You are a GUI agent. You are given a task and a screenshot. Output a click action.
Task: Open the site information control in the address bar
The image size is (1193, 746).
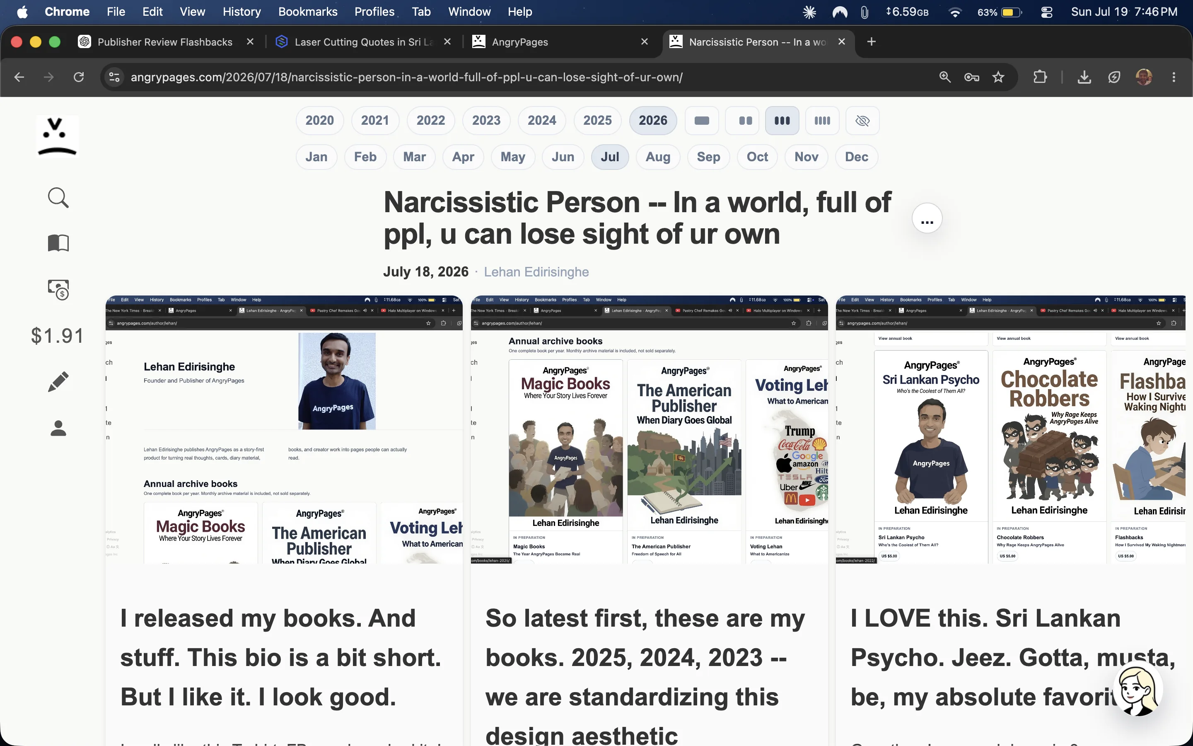[x=114, y=77]
